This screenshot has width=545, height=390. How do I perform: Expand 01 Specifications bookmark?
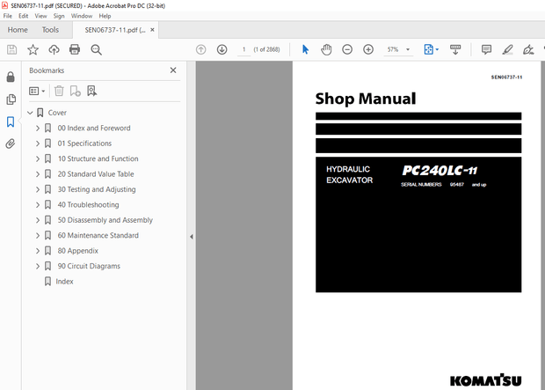point(38,143)
